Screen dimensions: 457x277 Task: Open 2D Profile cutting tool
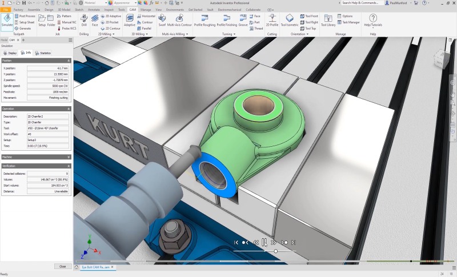[272, 21]
